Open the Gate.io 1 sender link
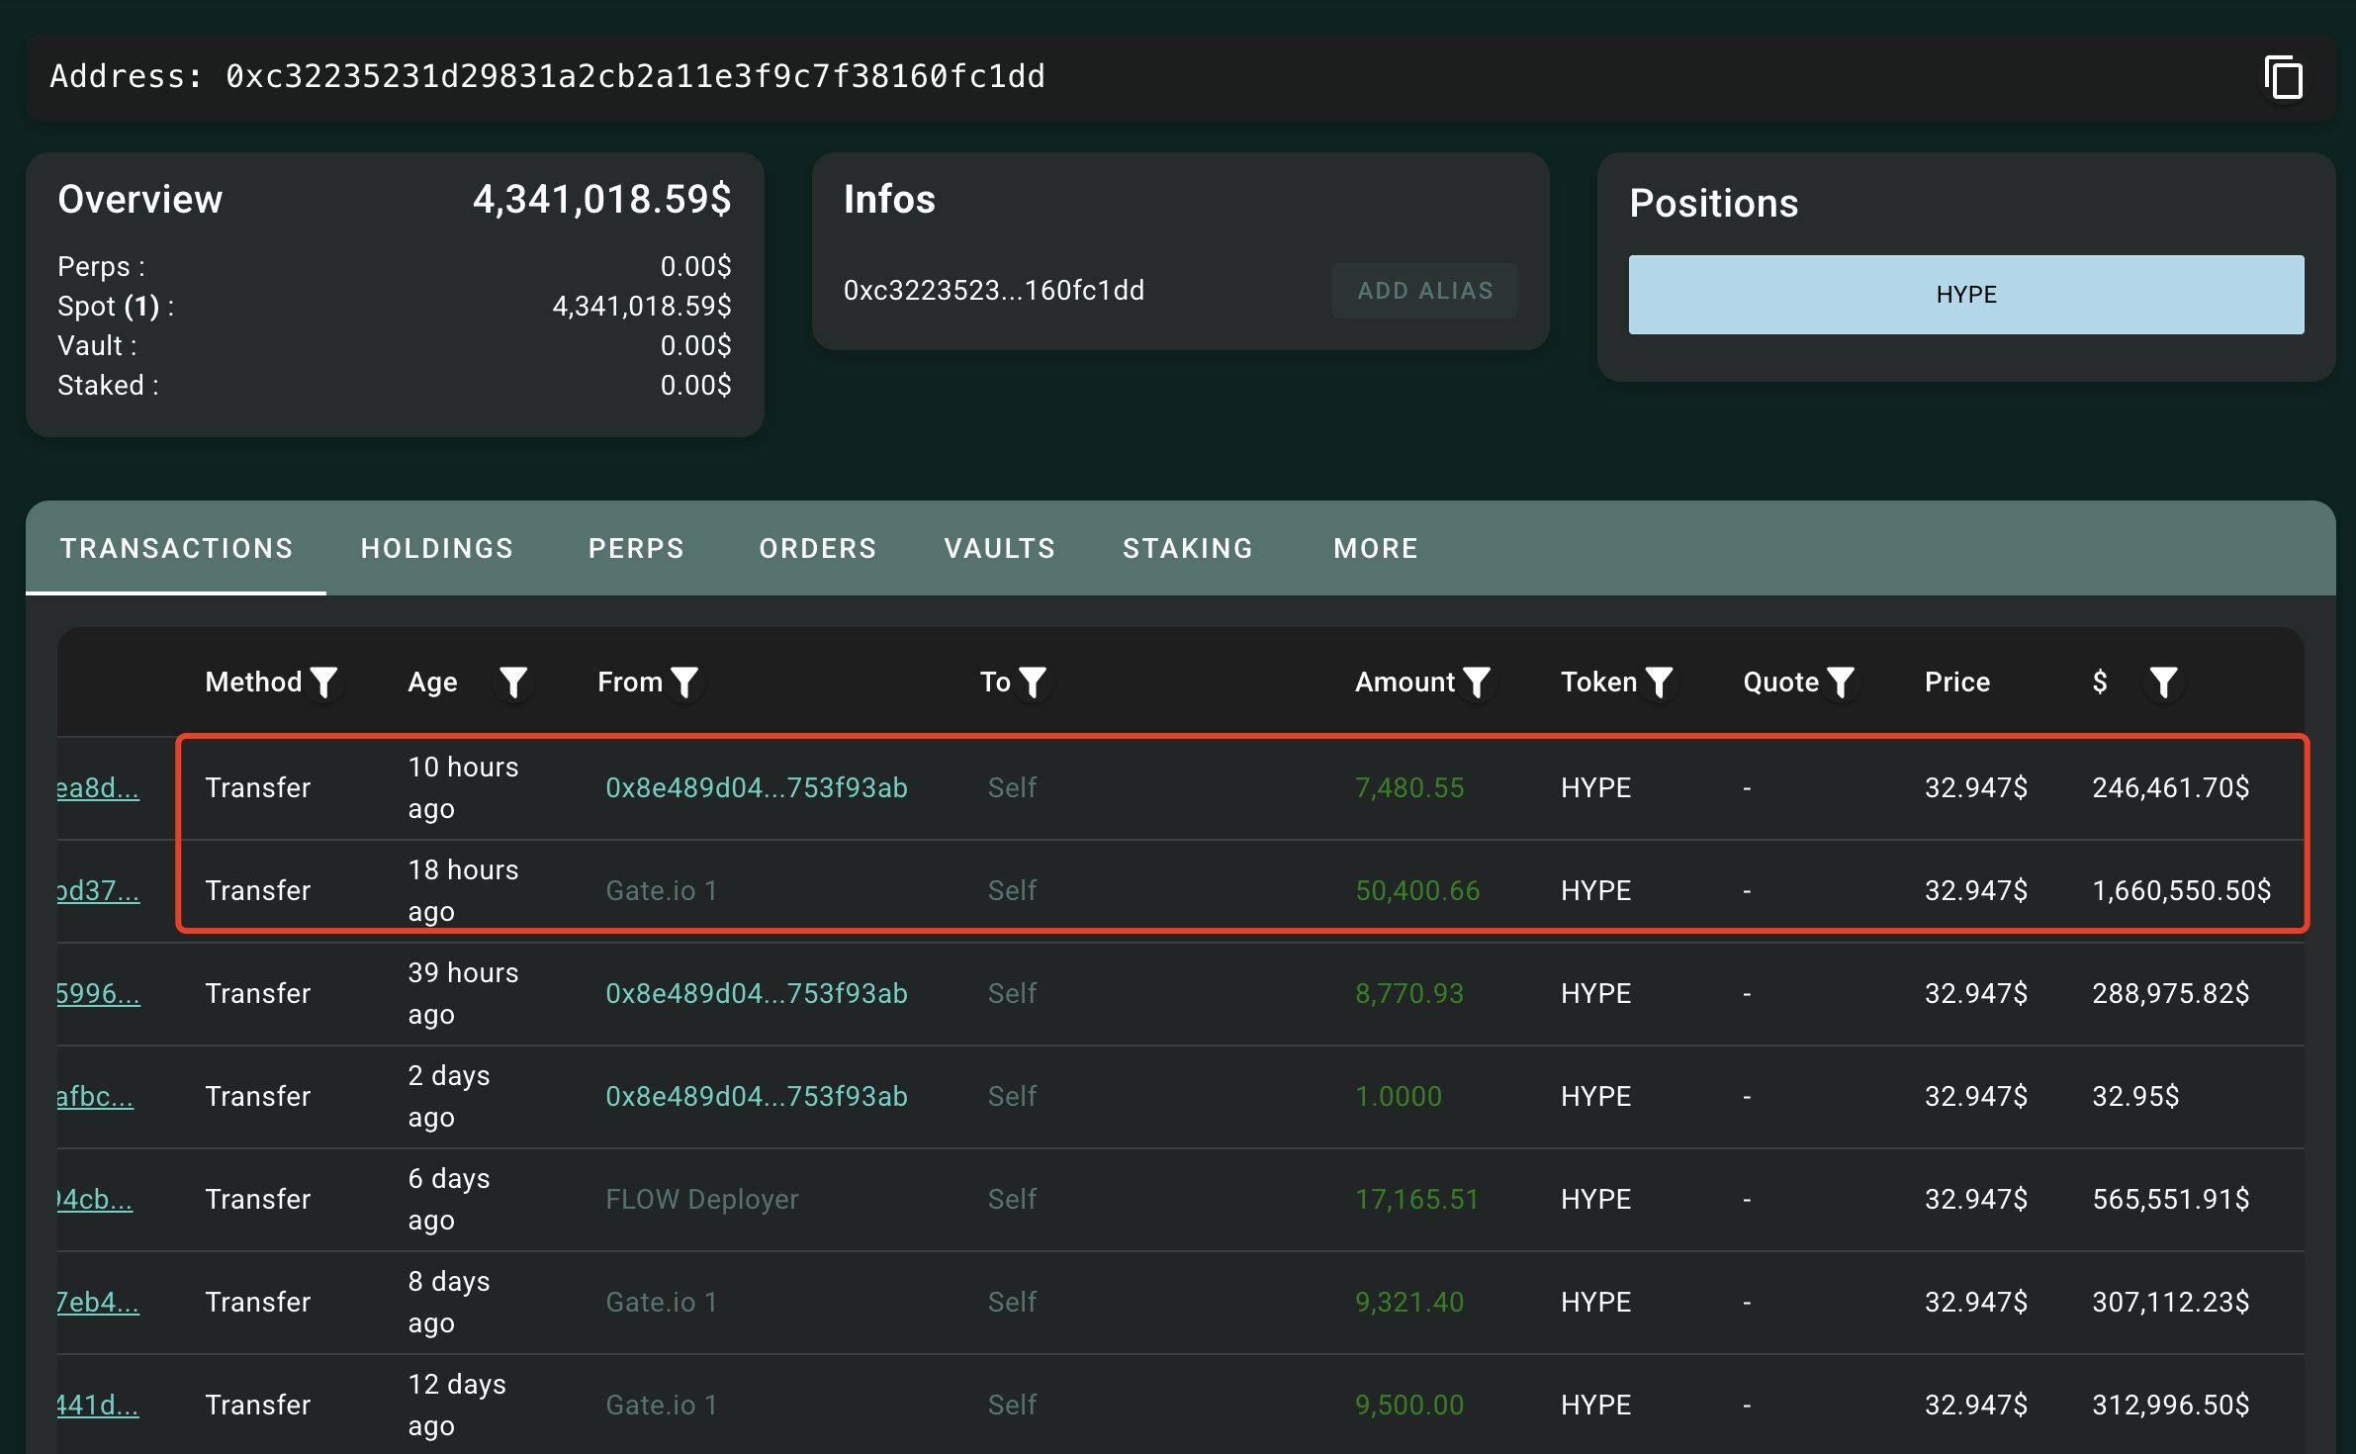The image size is (2356, 1454). (x=662, y=890)
